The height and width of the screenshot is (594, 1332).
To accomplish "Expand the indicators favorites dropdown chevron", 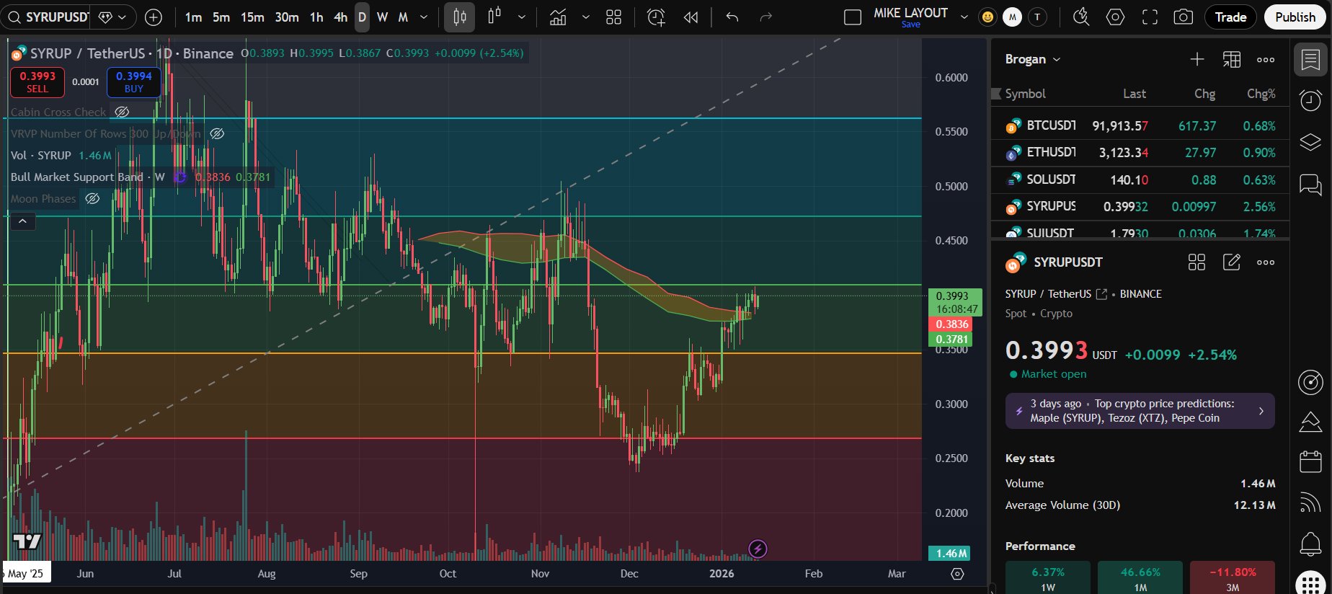I will [x=586, y=17].
